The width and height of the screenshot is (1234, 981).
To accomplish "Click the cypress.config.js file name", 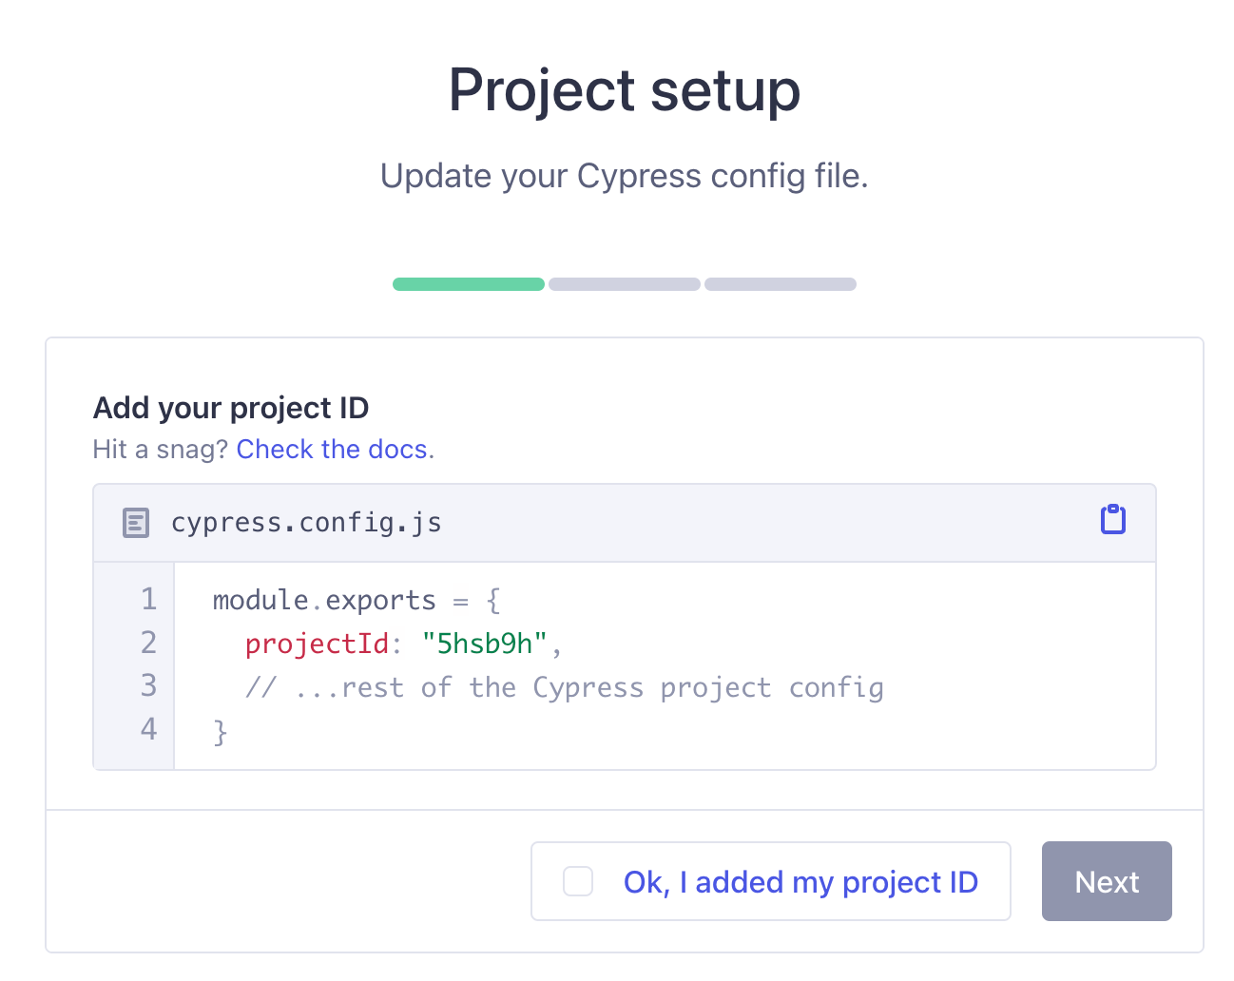I will 306,523.
